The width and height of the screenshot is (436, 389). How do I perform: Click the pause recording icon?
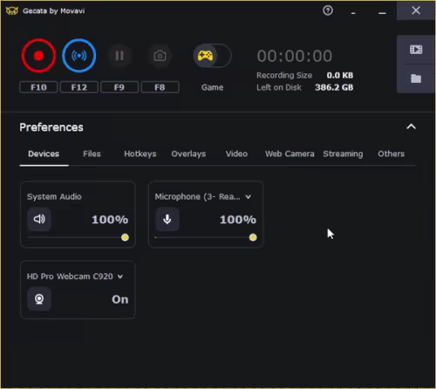click(119, 56)
